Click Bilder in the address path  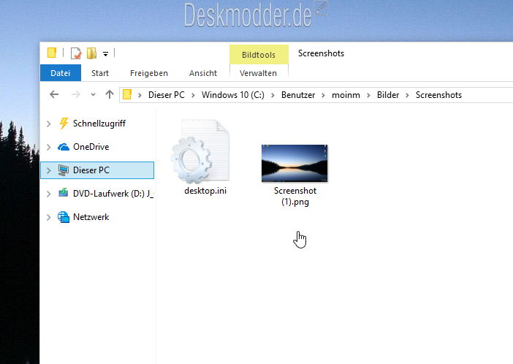pyautogui.click(x=388, y=95)
